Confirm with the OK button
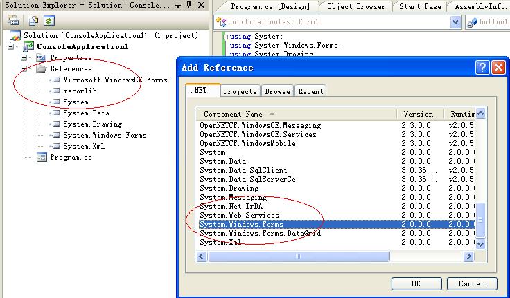Image resolution: width=510 pixels, height=298 pixels. (x=416, y=283)
